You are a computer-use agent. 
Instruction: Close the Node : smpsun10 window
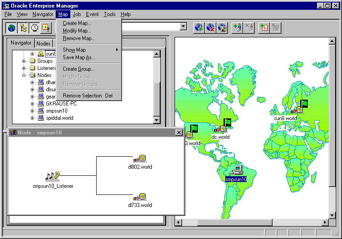(179, 132)
